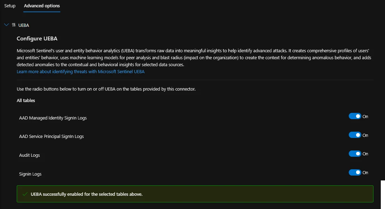385x209 pixels.
Task: Disable AAD Service Principal SignIn Logs toggle
Action: [355, 135]
